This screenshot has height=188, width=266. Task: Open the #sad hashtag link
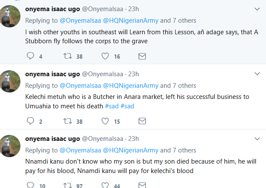tap(112, 106)
